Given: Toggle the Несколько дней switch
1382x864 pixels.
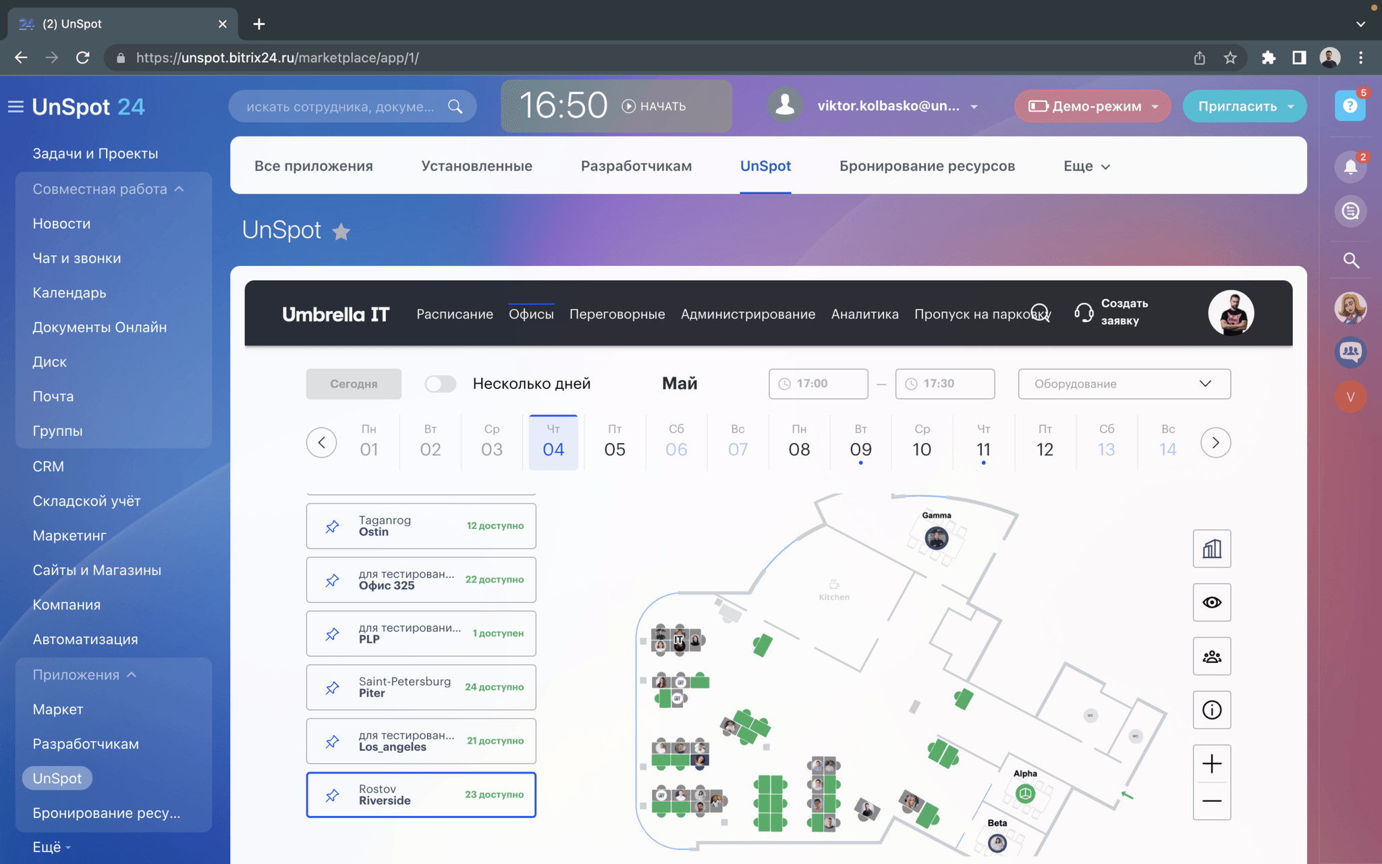Looking at the screenshot, I should 441,384.
